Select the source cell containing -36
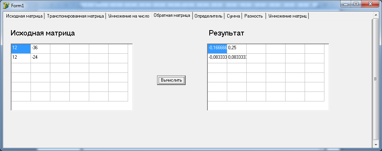Image resolution: width=382 pixels, height=151 pixels. click(x=40, y=49)
